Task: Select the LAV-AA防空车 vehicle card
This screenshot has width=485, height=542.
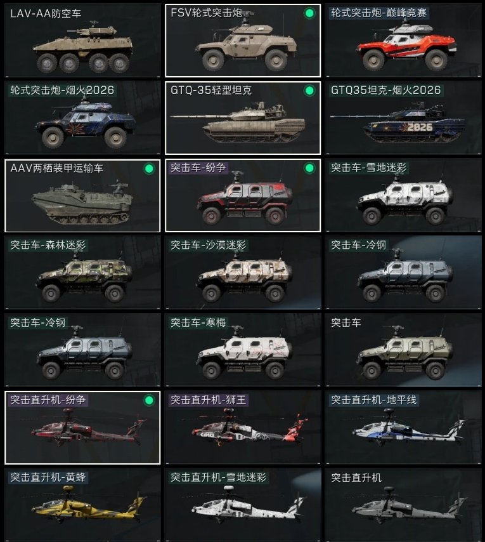Action: [x=82, y=41]
